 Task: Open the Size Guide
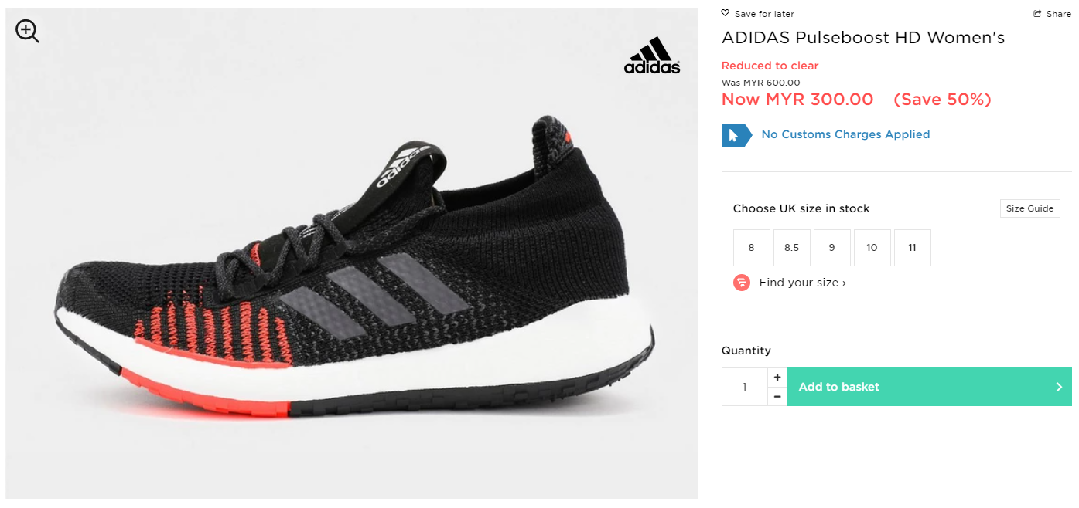[x=1029, y=208]
